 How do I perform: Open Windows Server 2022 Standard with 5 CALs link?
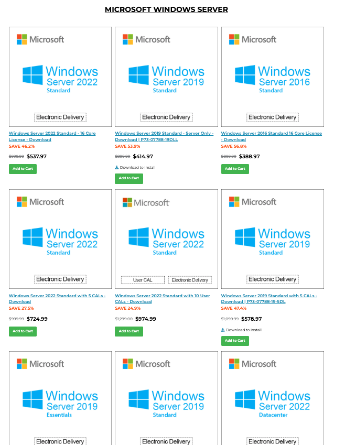click(57, 299)
